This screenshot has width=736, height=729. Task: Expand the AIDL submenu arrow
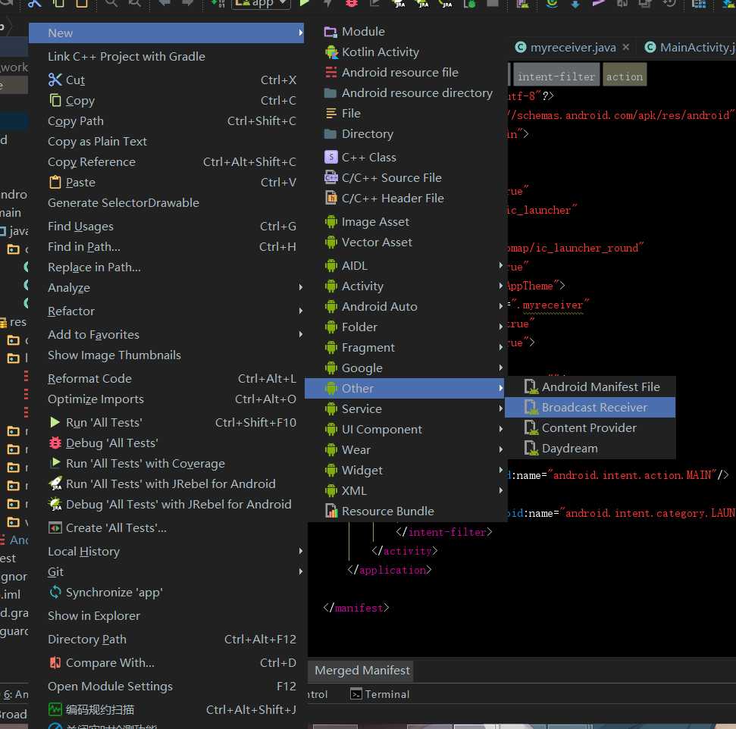[501, 265]
